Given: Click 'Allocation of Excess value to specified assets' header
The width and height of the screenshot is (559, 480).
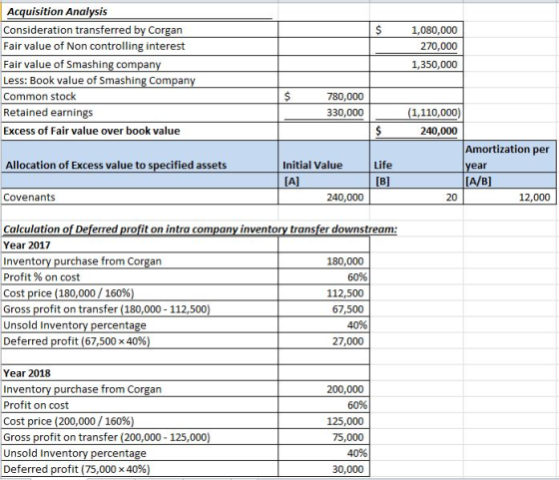Looking at the screenshot, I should pyautogui.click(x=116, y=165).
